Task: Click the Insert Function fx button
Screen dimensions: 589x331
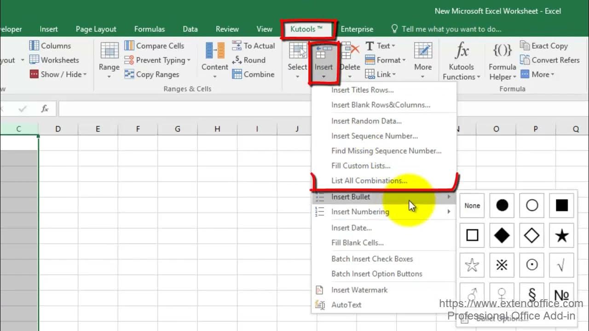Action: tap(45, 109)
